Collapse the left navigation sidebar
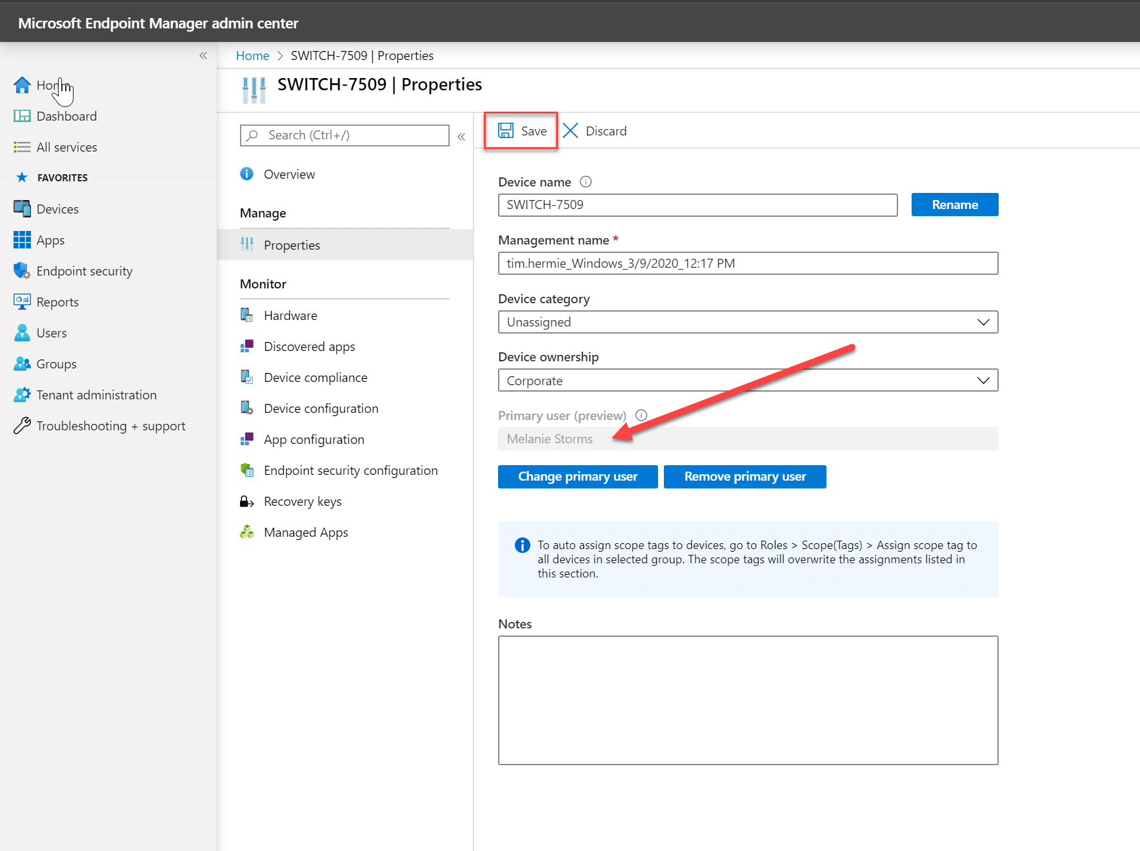The image size is (1140, 851). click(x=203, y=55)
